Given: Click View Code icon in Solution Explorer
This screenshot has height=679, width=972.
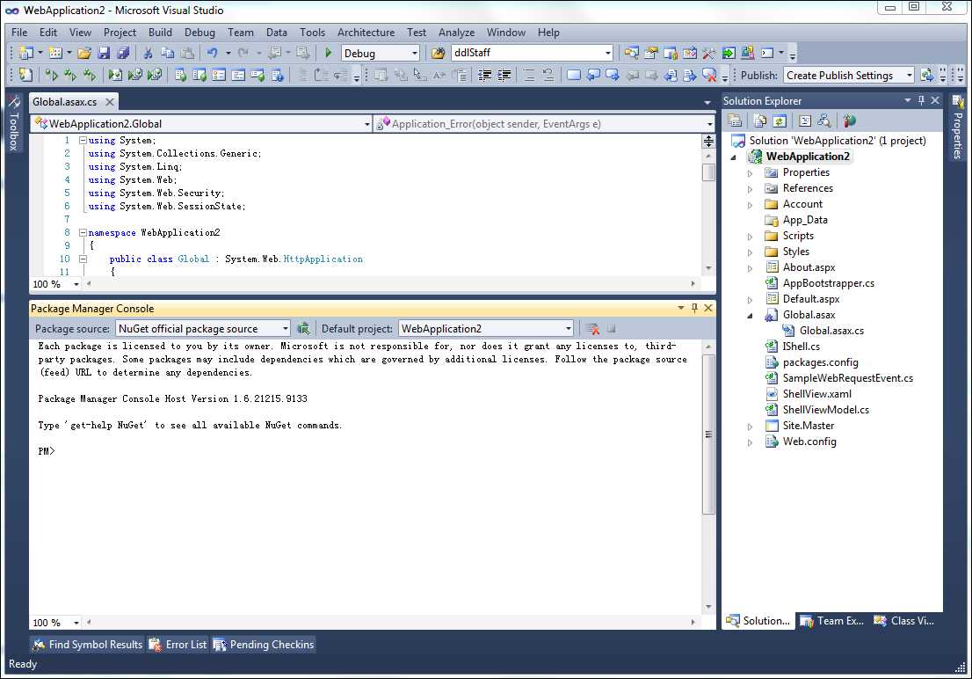Looking at the screenshot, I should (x=805, y=120).
